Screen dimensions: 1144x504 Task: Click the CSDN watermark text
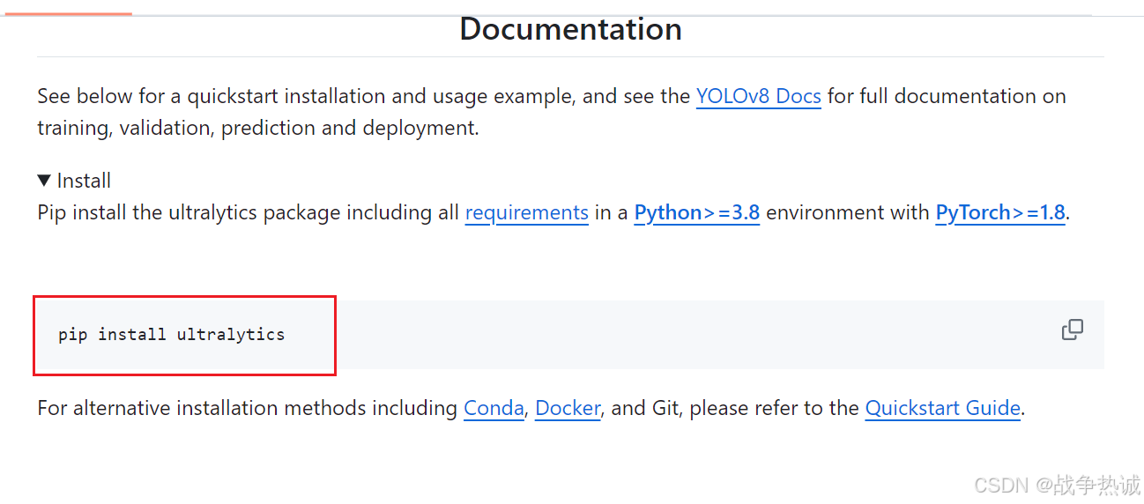(x=1058, y=485)
